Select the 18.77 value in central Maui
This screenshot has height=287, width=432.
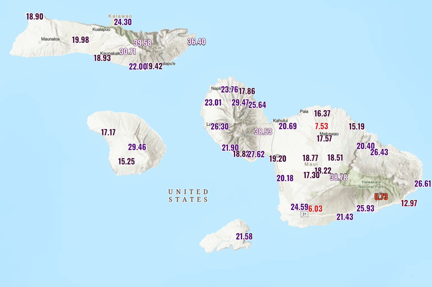coord(310,158)
